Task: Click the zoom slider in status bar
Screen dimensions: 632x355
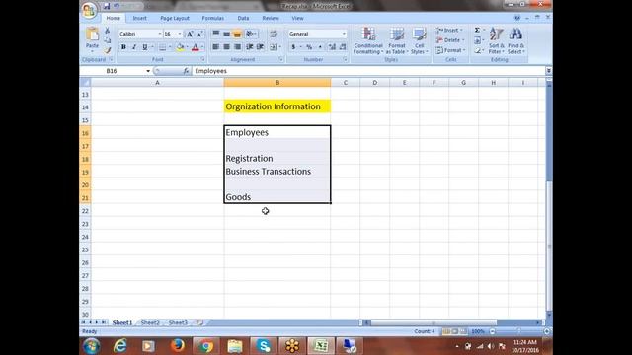Action: click(x=519, y=331)
